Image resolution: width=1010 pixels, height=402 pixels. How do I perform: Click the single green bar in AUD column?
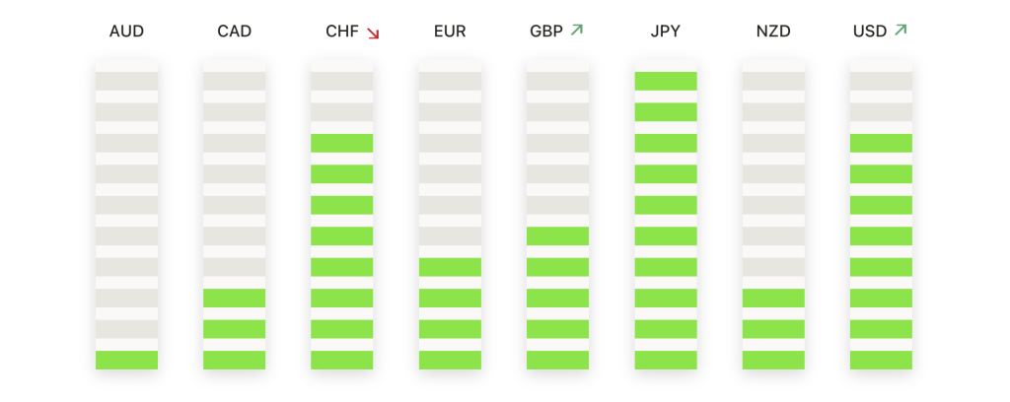[x=127, y=361]
